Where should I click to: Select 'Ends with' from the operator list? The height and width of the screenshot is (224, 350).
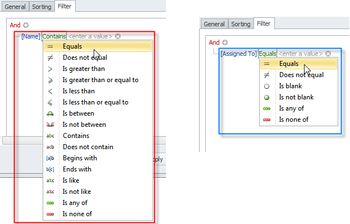tap(77, 169)
